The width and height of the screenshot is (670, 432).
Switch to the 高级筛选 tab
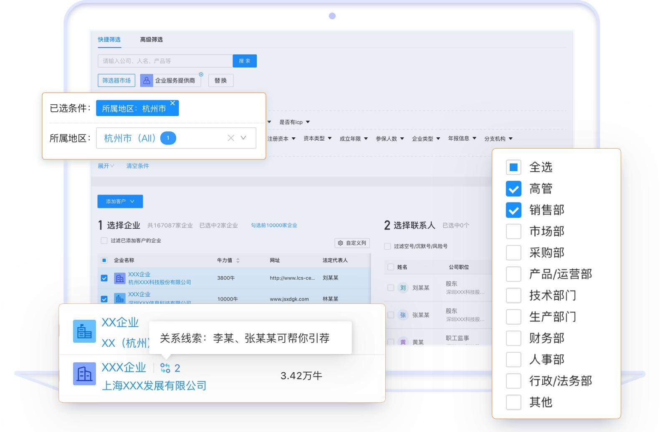tap(152, 40)
